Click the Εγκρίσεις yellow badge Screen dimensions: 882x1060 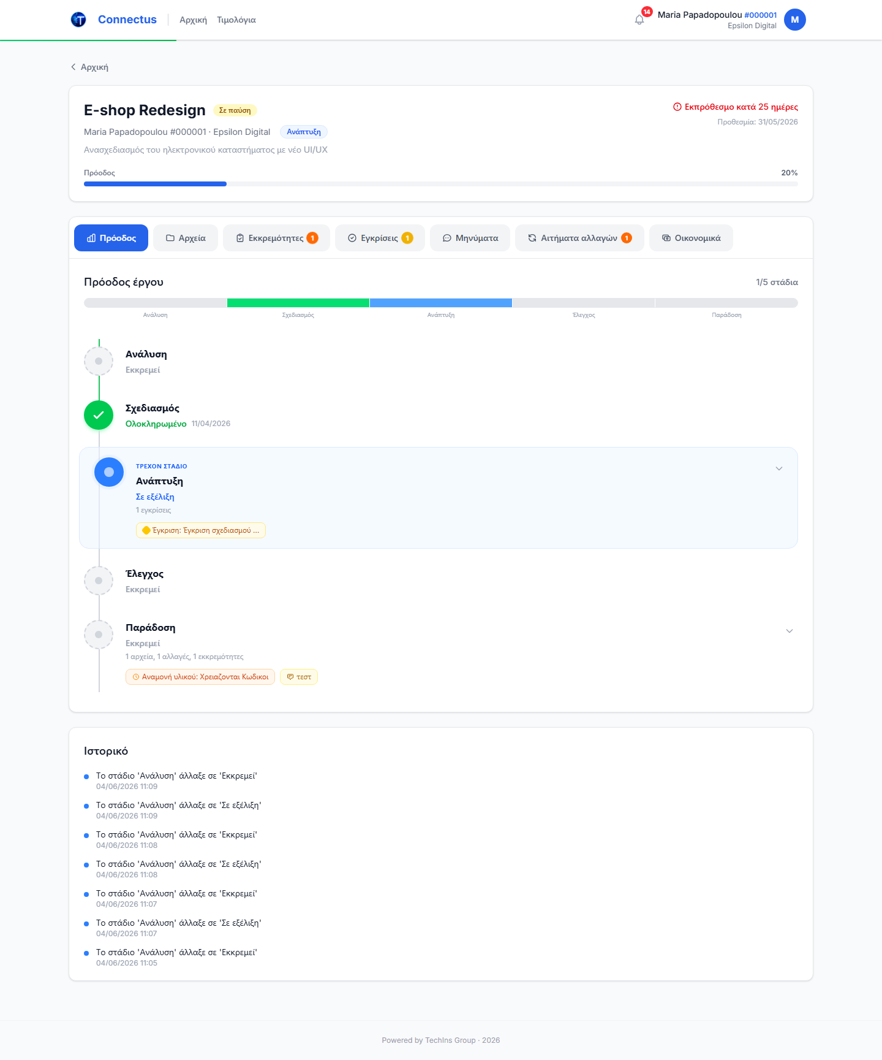click(x=407, y=238)
